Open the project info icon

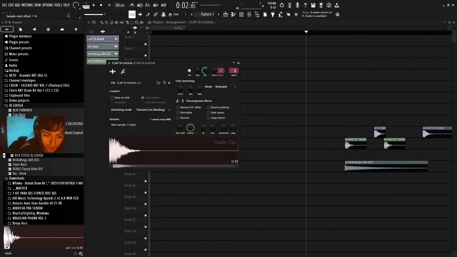[329, 5]
